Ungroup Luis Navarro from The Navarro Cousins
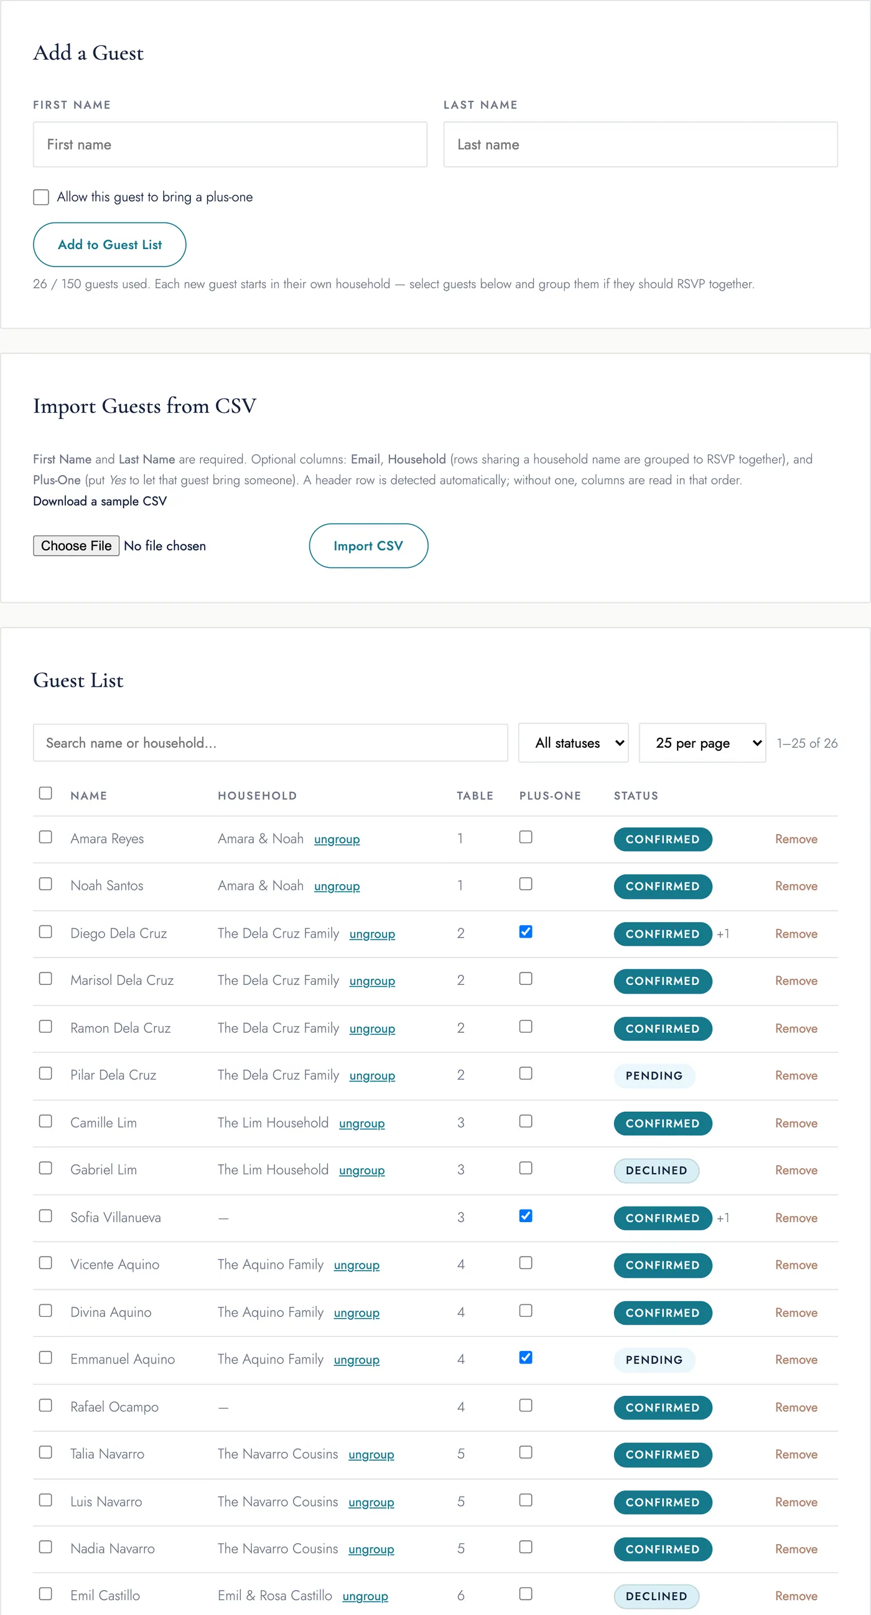 pyautogui.click(x=371, y=1502)
